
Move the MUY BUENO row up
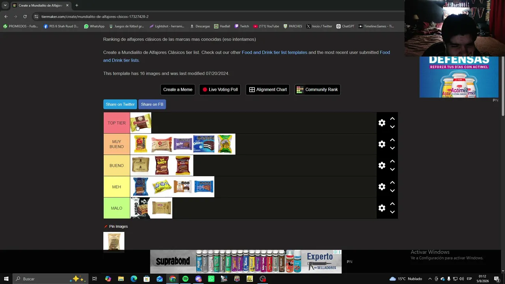coord(392,140)
